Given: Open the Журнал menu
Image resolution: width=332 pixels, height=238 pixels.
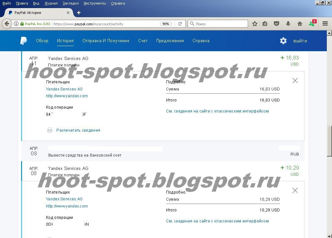Looking at the screenshot, I should (51, 3).
